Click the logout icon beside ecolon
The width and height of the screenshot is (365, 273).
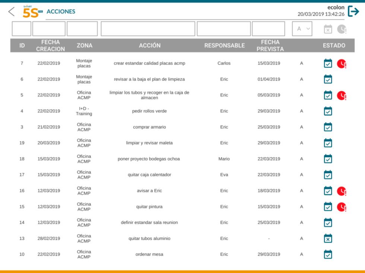point(353,11)
